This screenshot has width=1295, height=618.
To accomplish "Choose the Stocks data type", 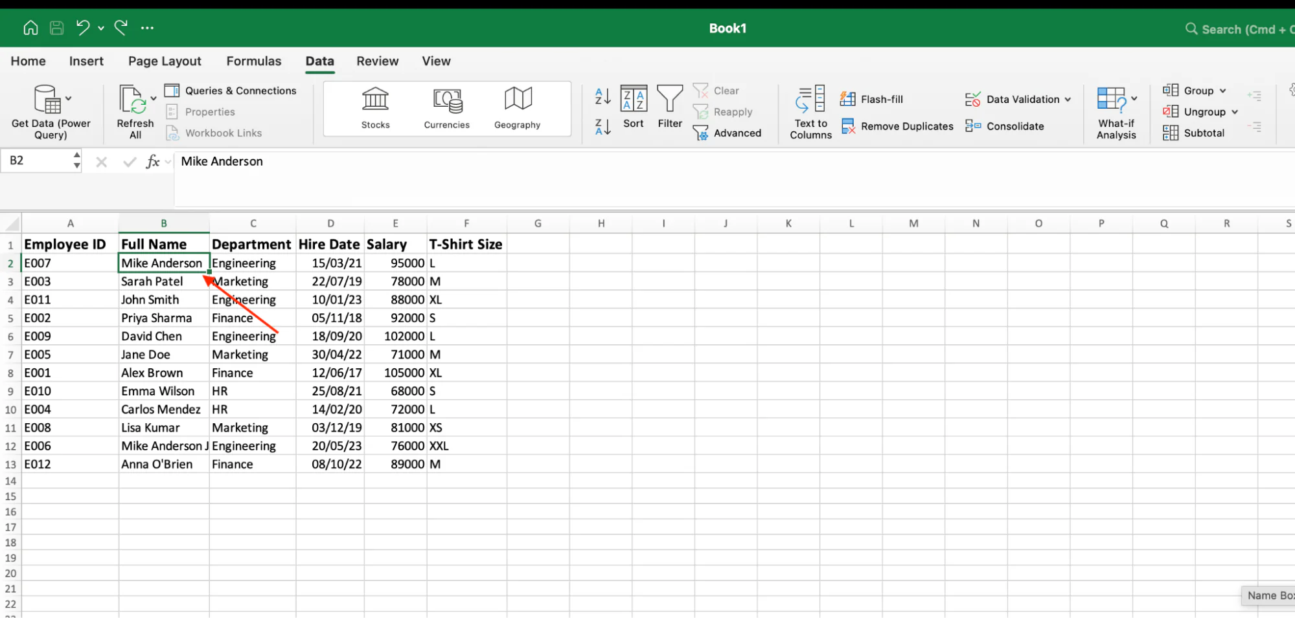I will 376,108.
